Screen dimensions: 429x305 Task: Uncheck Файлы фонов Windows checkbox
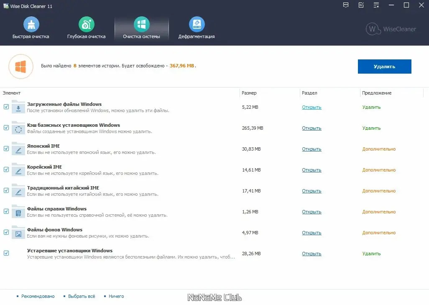6,232
